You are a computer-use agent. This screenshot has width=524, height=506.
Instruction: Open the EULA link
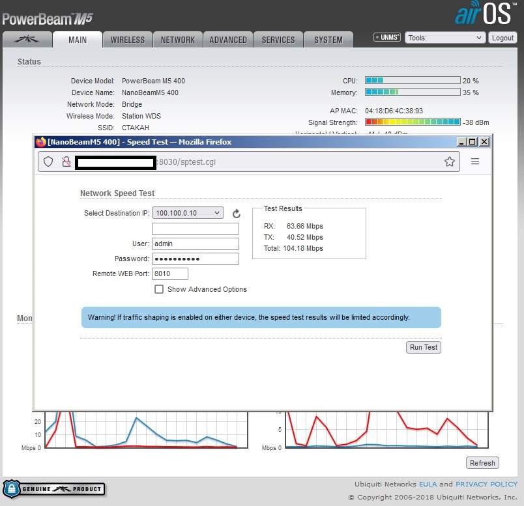(428, 484)
